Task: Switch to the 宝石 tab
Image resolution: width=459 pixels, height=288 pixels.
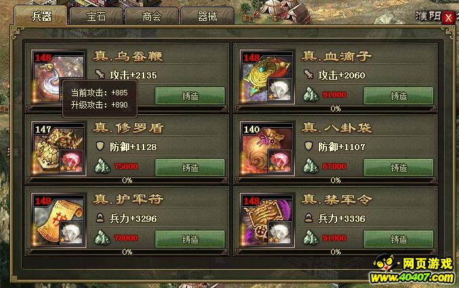Action: (96, 16)
